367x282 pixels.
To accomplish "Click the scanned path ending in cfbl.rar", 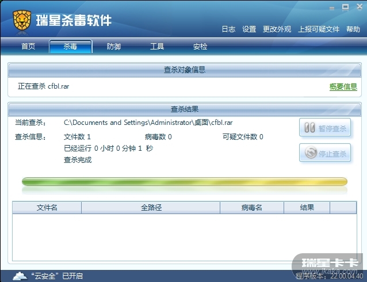I will (148, 123).
